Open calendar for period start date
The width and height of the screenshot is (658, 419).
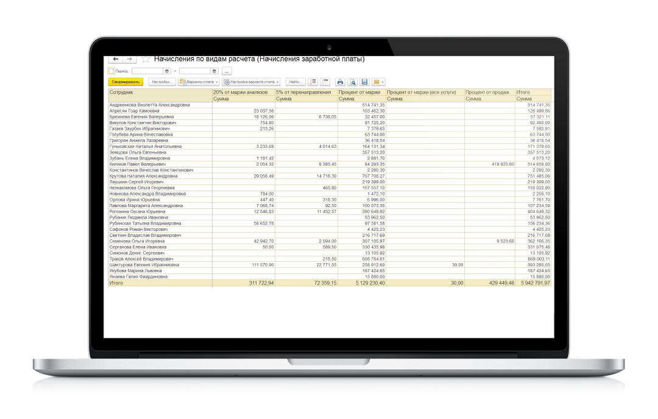click(x=167, y=71)
